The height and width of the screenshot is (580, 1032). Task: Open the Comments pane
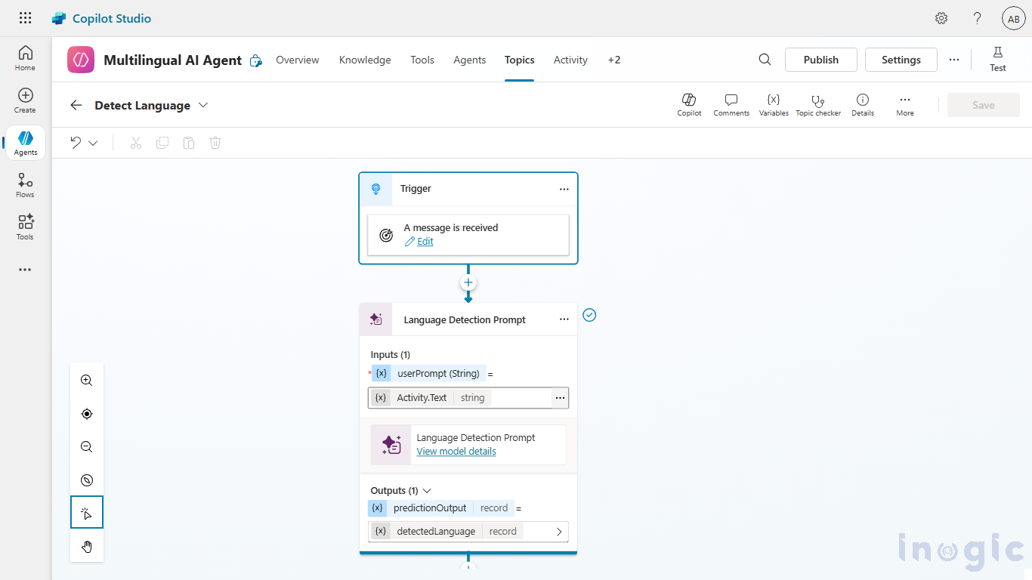731,104
